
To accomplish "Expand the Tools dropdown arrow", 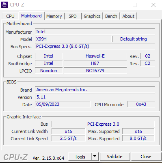I will tap(95, 157).
